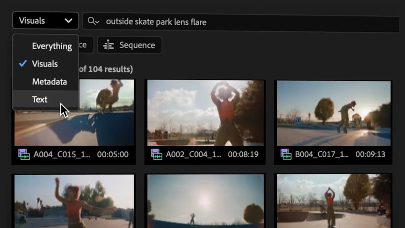Screen dimensions: 405x228
Task: Select Text in the scope menu
Action: pos(46,99)
